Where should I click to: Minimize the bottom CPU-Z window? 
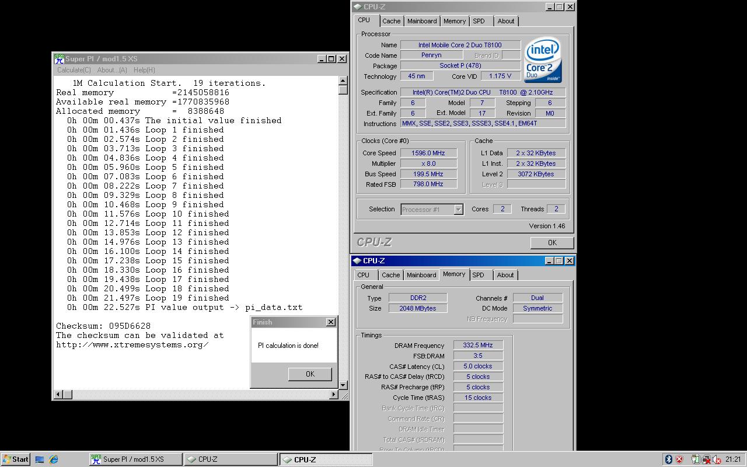[549, 261]
